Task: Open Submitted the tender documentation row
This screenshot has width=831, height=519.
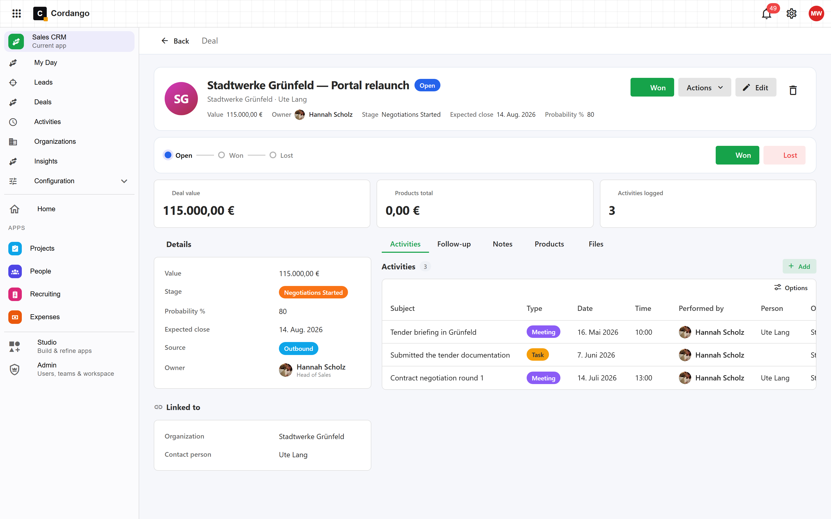Action: click(x=599, y=355)
